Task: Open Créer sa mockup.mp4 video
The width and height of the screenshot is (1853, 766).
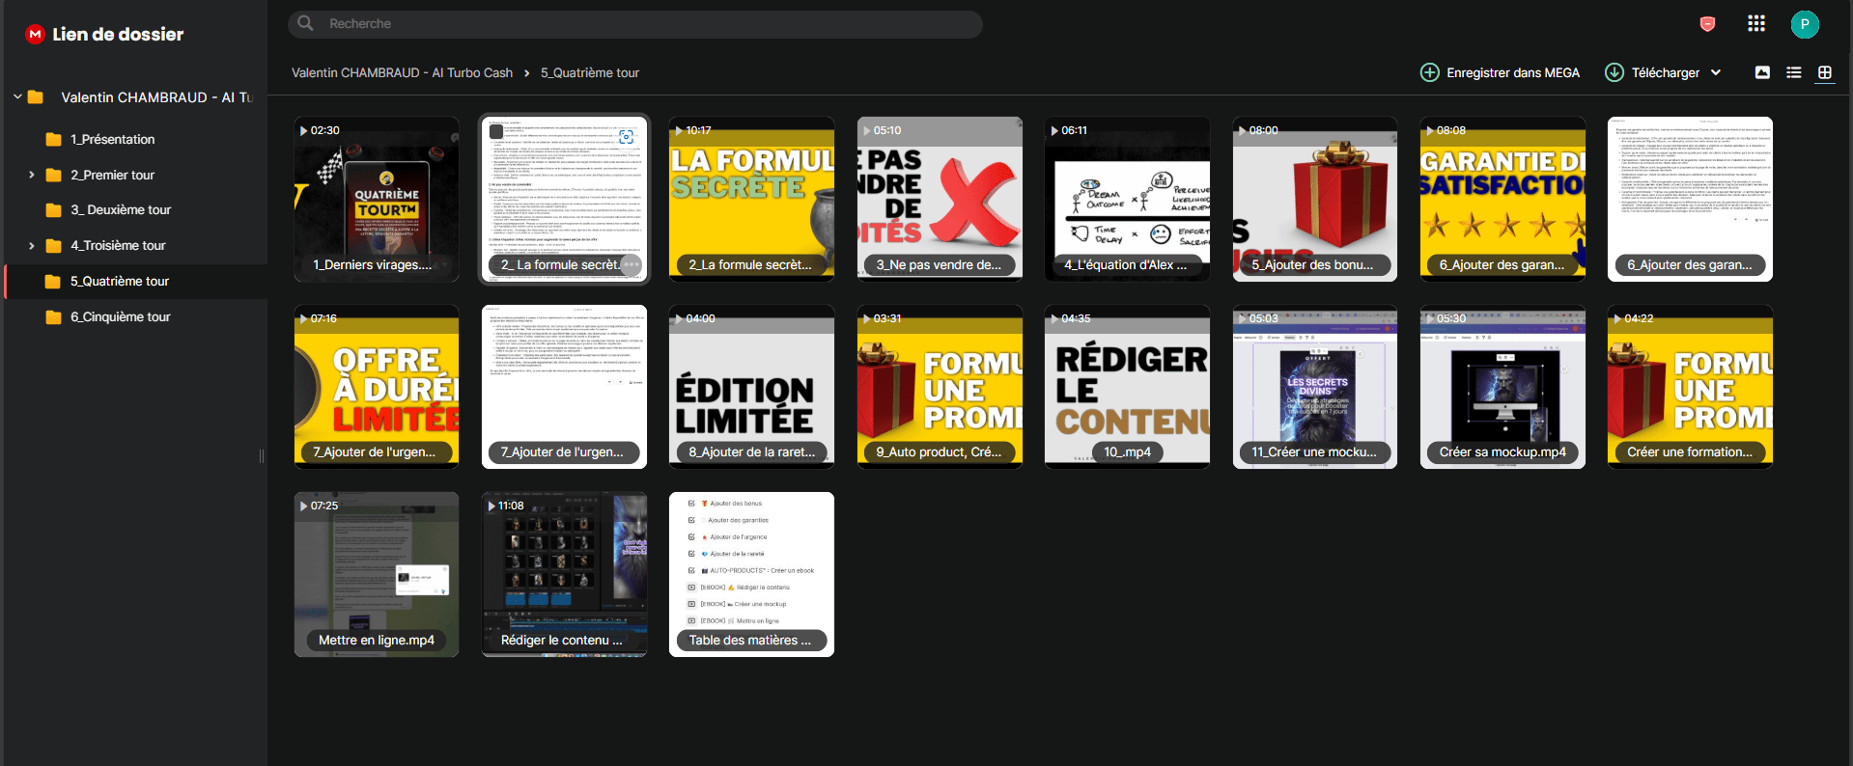Action: point(1502,387)
